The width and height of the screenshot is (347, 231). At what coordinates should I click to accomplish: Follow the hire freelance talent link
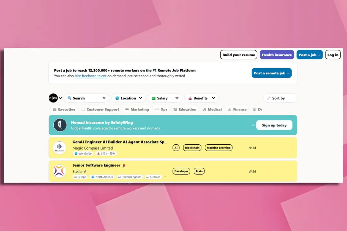click(x=91, y=76)
